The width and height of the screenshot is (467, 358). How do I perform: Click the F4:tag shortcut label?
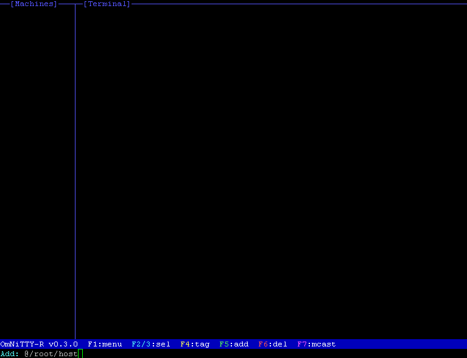[195, 344]
